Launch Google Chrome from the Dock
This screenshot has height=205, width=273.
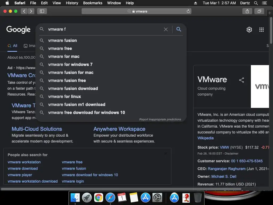pyautogui.click(x=99, y=198)
